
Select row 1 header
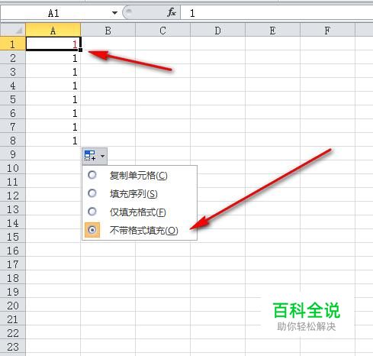13,44
